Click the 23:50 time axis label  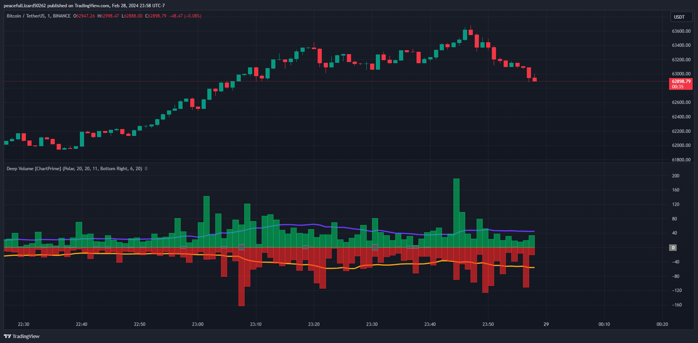tap(488, 324)
